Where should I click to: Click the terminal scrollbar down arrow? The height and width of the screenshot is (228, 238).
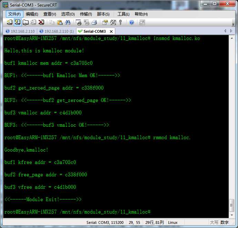[x=231, y=215]
